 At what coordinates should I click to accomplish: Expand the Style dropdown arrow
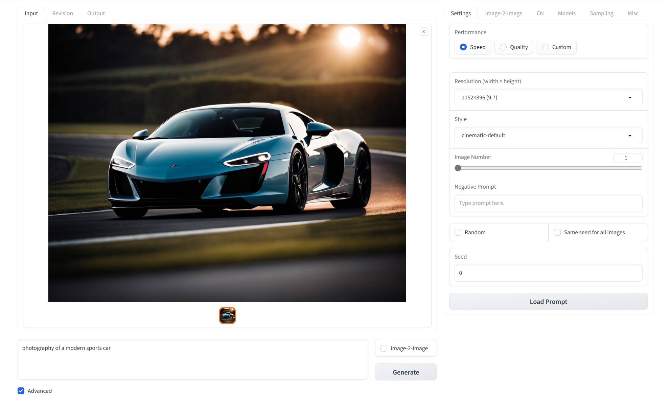point(630,136)
